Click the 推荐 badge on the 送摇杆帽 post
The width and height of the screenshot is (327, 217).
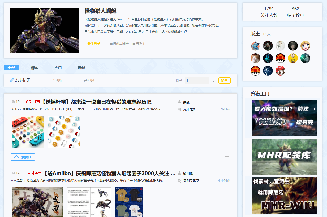[36, 101]
